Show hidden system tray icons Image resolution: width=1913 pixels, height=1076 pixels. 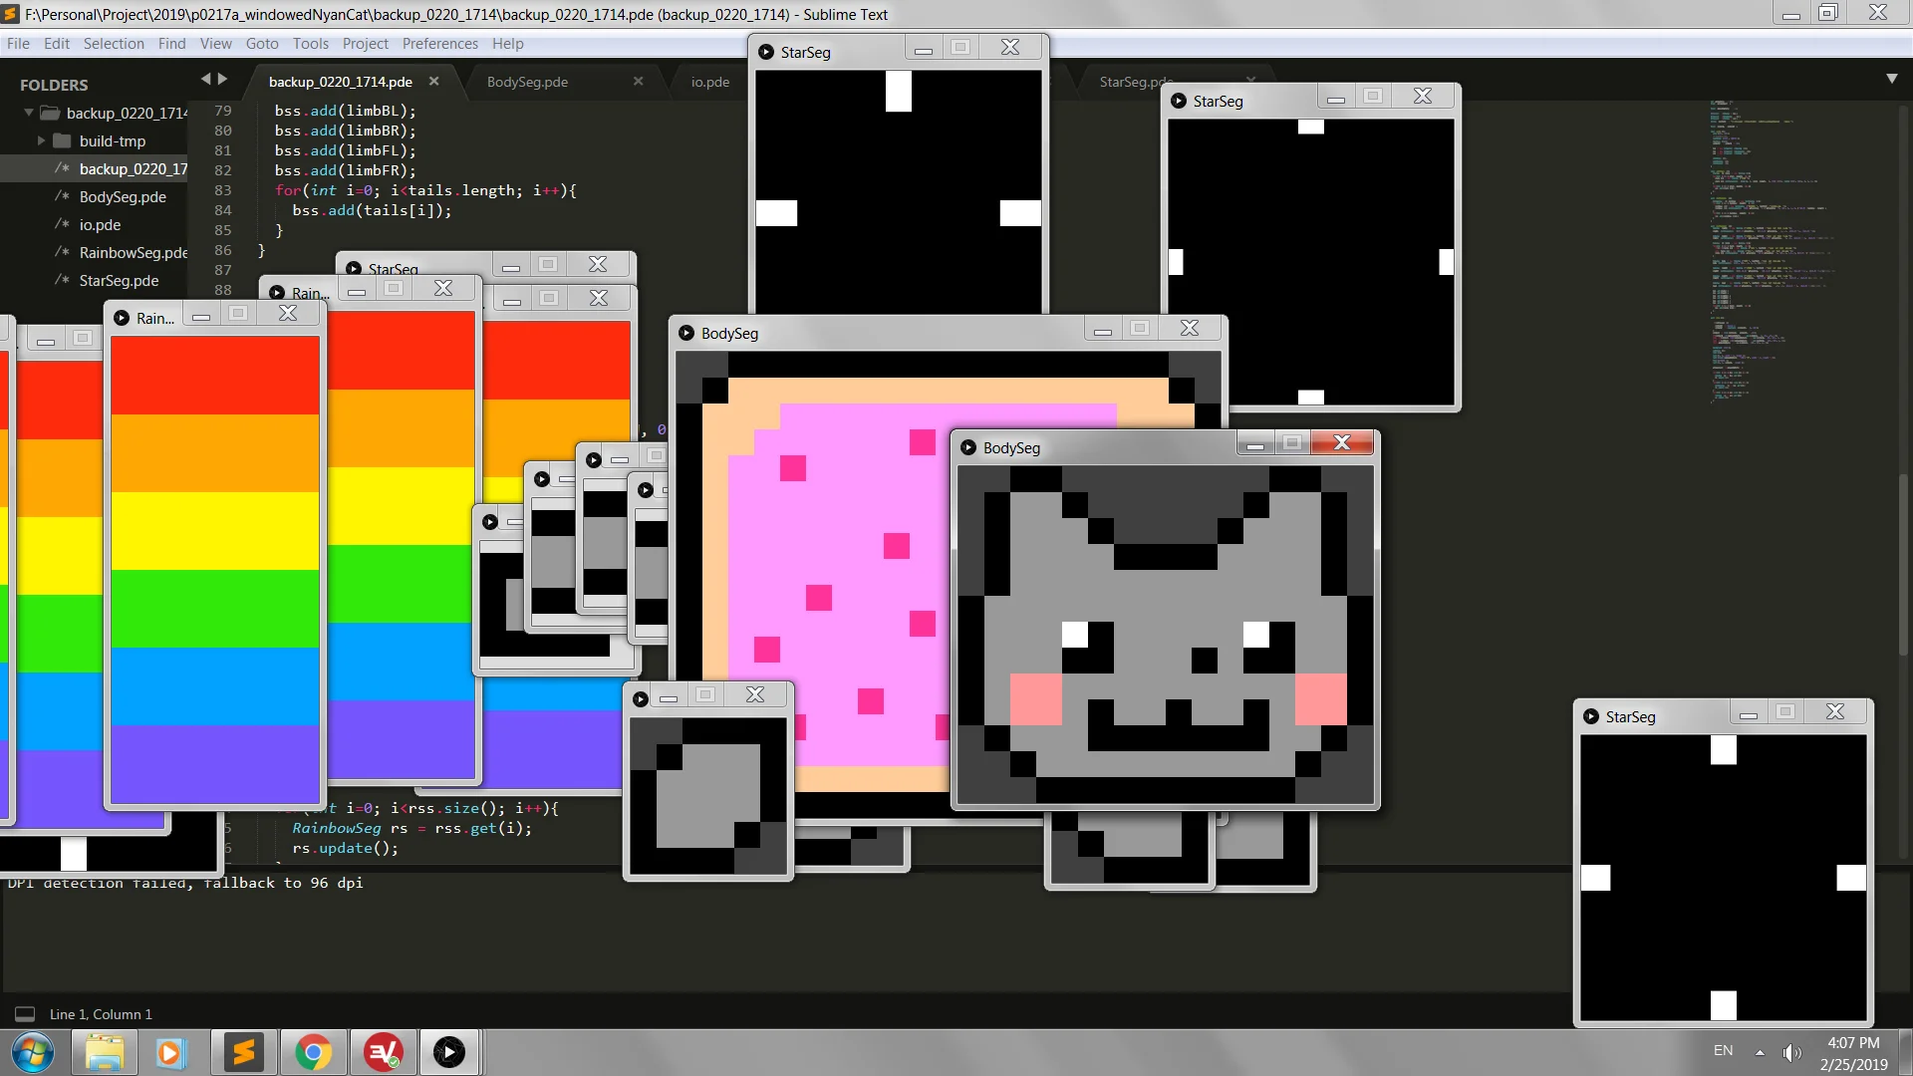click(x=1760, y=1052)
